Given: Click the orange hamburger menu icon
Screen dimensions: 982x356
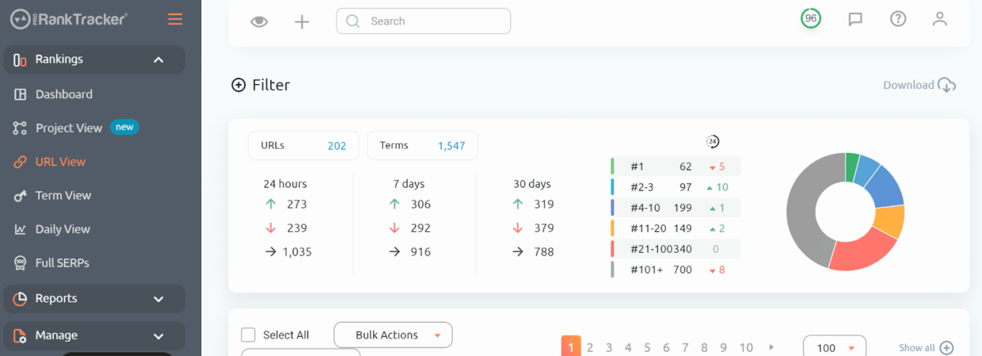Looking at the screenshot, I should point(175,20).
